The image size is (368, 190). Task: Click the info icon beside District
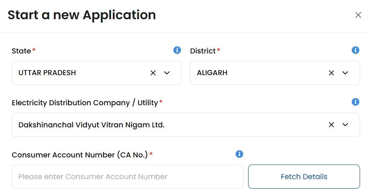click(355, 50)
